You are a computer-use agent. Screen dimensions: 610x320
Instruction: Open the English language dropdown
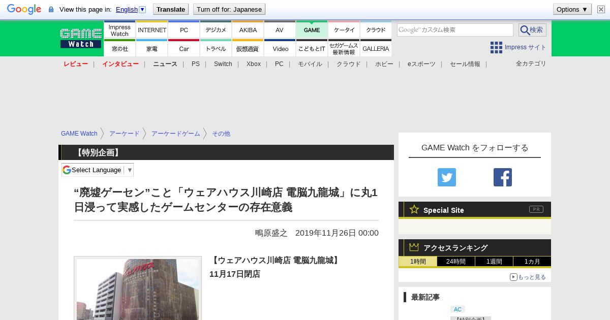[131, 9]
